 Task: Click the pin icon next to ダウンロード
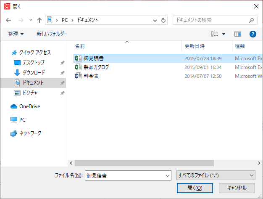(x=63, y=73)
